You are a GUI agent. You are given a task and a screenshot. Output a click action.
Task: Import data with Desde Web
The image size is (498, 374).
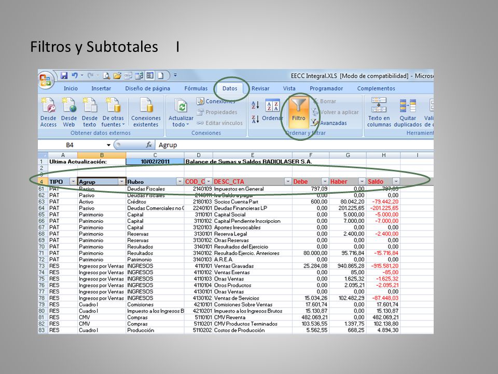coord(69,112)
